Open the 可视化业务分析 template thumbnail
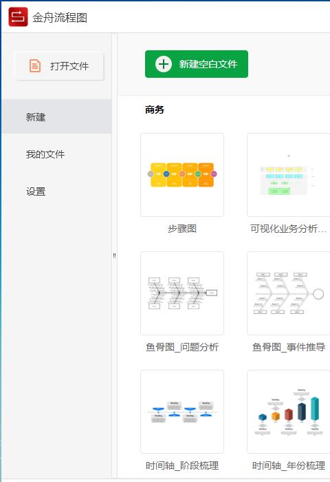 (289, 175)
